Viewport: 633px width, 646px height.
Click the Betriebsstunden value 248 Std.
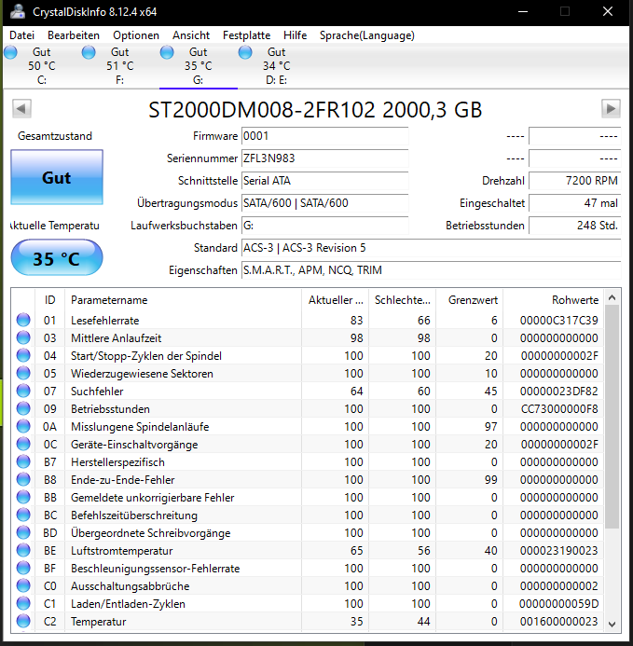575,226
